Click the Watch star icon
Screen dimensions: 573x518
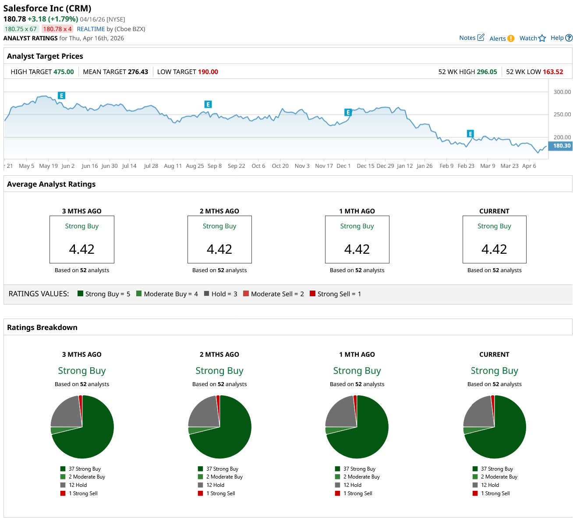click(542, 38)
